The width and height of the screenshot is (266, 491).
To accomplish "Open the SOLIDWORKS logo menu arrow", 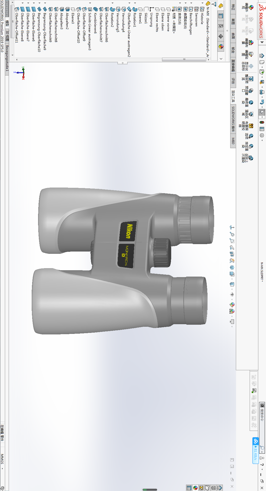I will click(x=262, y=42).
